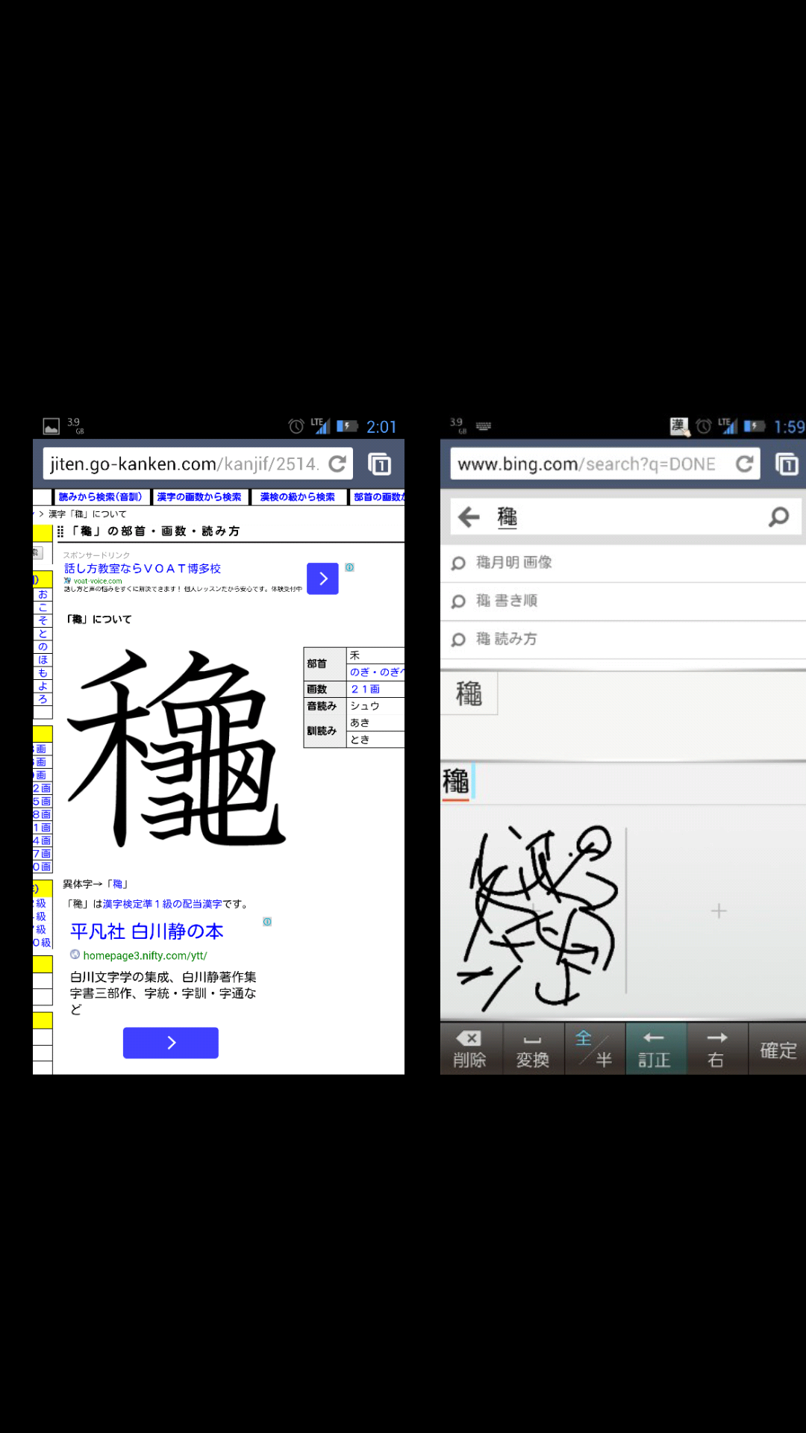806x1433 pixels.
Task: Tap the 確定 confirm key
Action: pyautogui.click(x=778, y=1049)
